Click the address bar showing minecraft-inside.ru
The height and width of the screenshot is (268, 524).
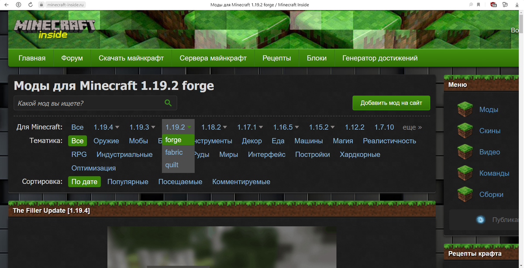(x=65, y=5)
